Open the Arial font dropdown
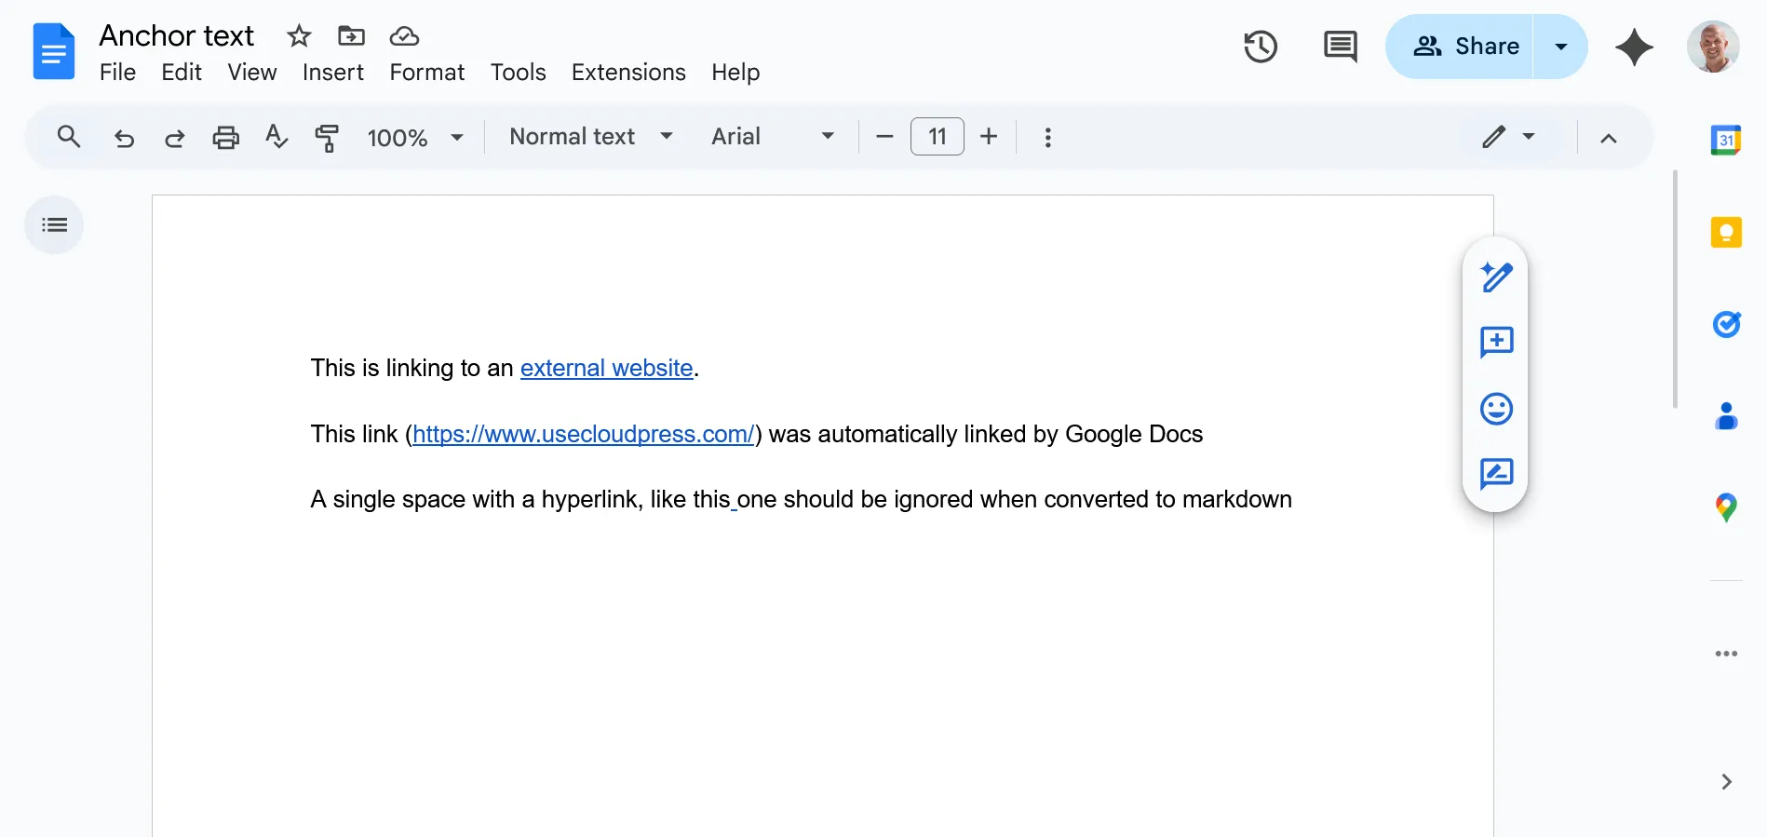Image resolution: width=1767 pixels, height=837 pixels. click(x=773, y=137)
